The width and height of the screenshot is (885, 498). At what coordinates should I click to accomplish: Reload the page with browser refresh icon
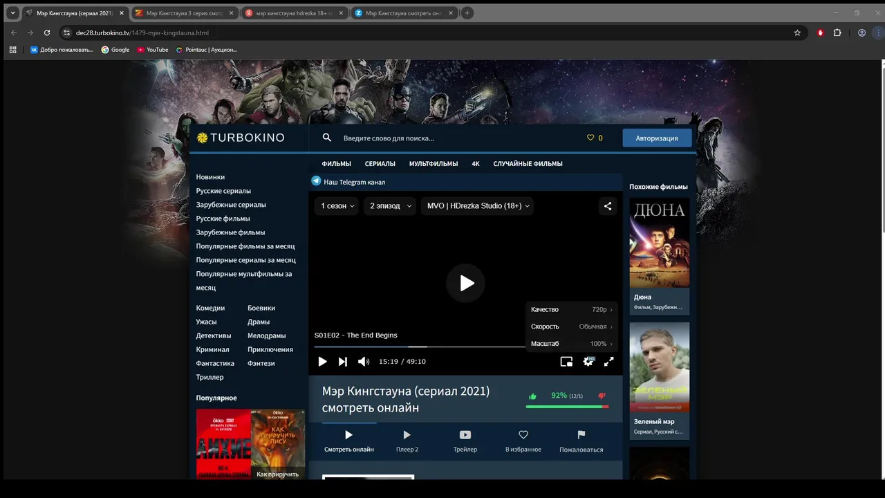point(47,33)
